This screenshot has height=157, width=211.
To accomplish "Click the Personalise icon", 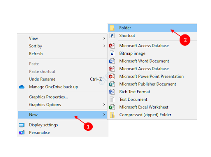I will coord(22,132).
